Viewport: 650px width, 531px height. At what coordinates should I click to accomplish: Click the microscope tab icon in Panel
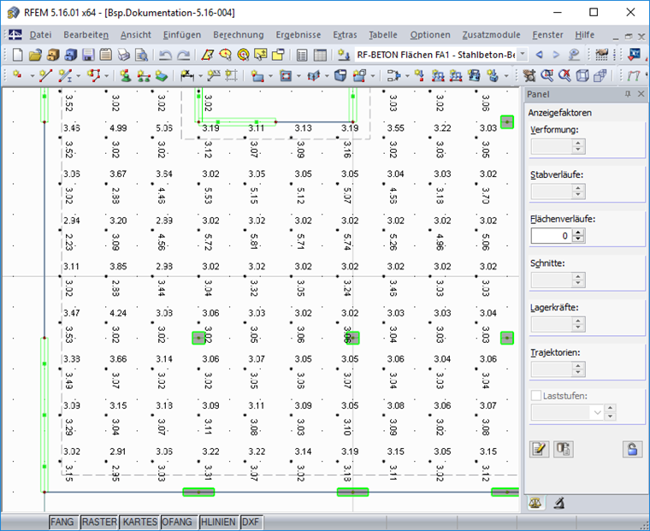click(558, 504)
